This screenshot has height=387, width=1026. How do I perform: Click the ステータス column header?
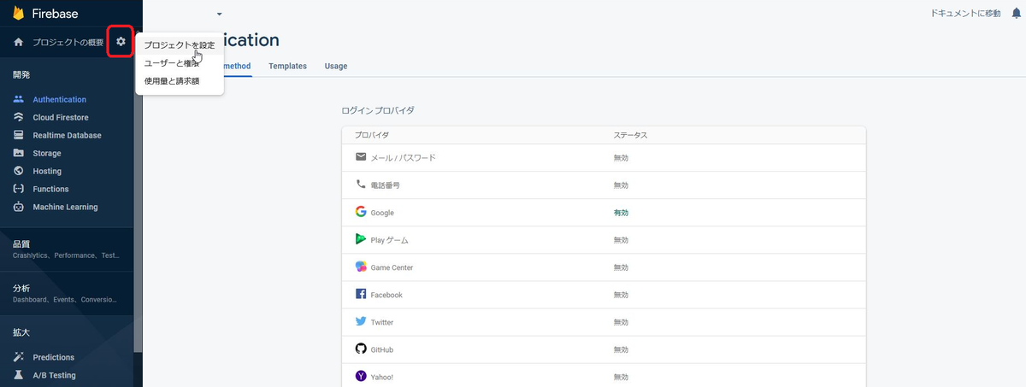pyautogui.click(x=630, y=135)
